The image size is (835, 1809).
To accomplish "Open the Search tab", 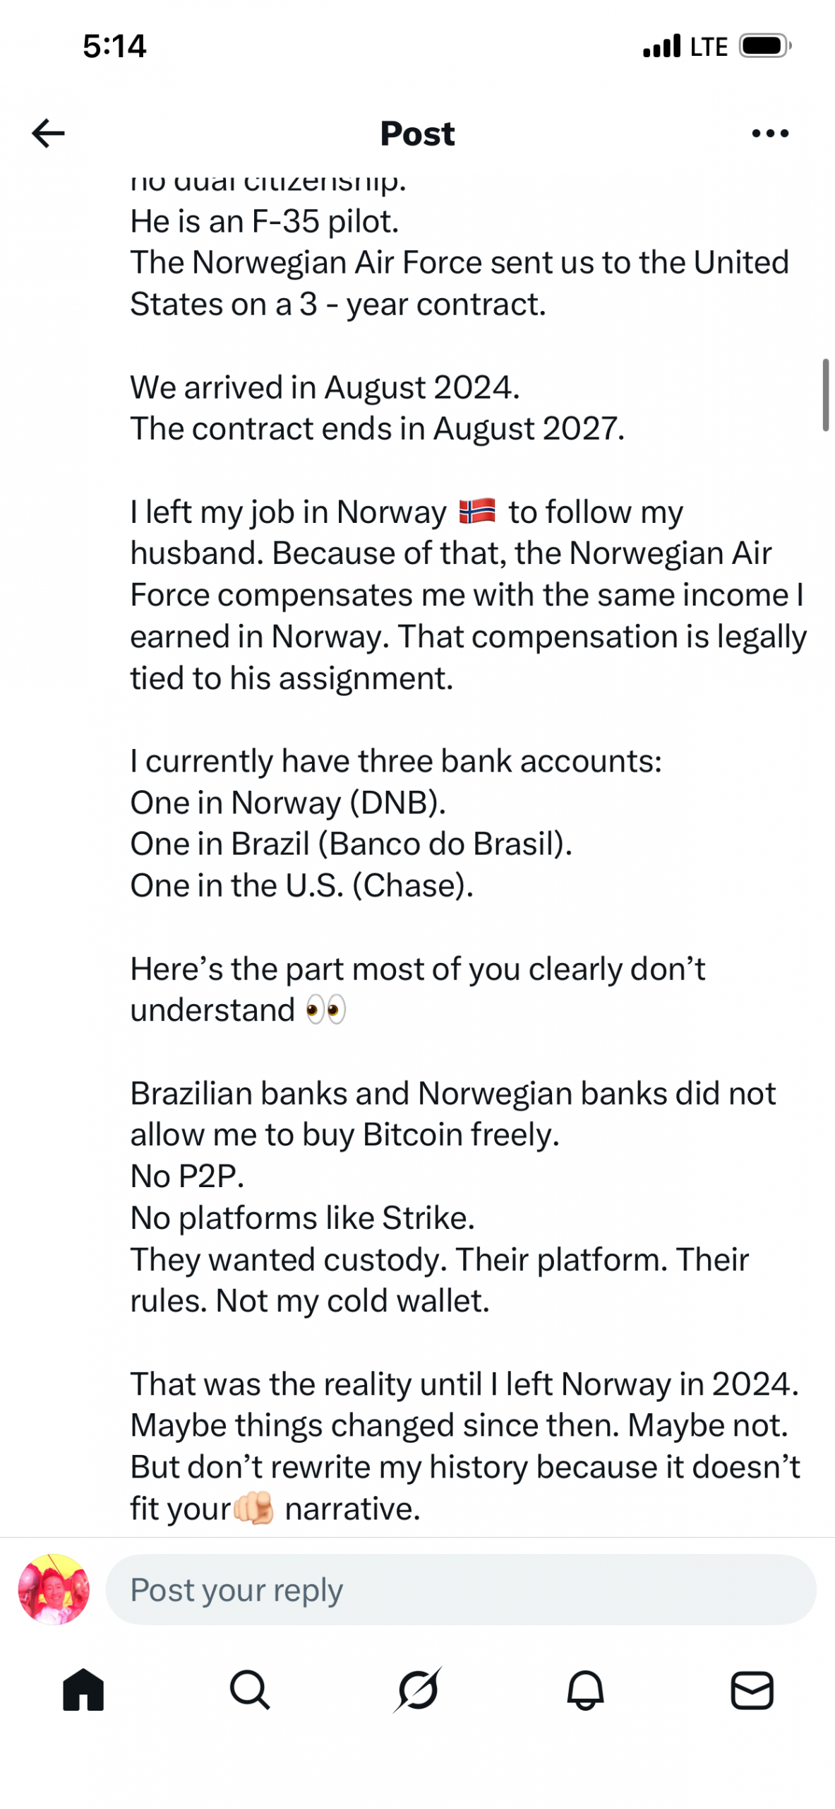I will 250,1691.
